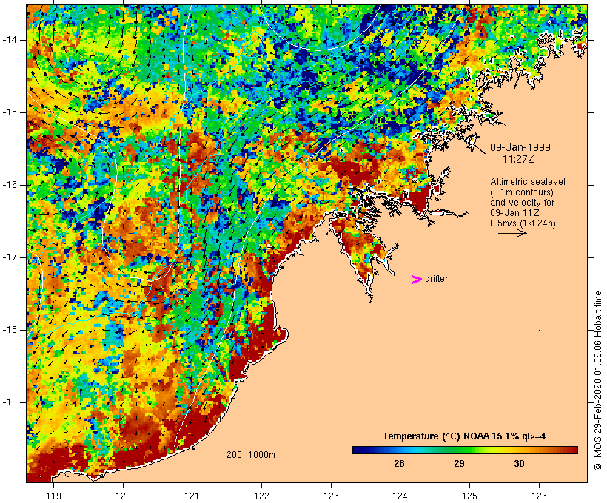Click the 'Temperature (°C) NOAA 15 1% ql>=4' title
The height and width of the screenshot is (503, 607).
coord(464,436)
